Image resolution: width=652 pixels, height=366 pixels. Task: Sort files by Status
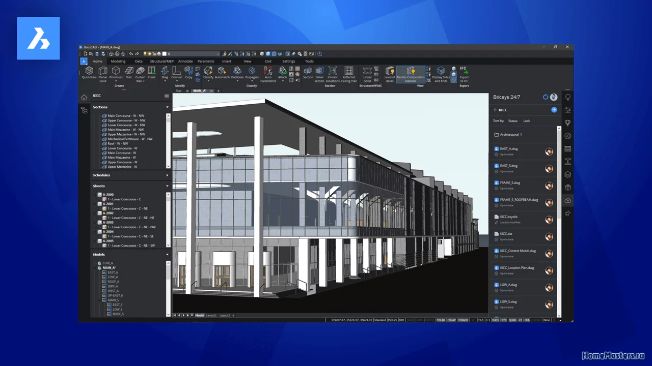coord(512,121)
